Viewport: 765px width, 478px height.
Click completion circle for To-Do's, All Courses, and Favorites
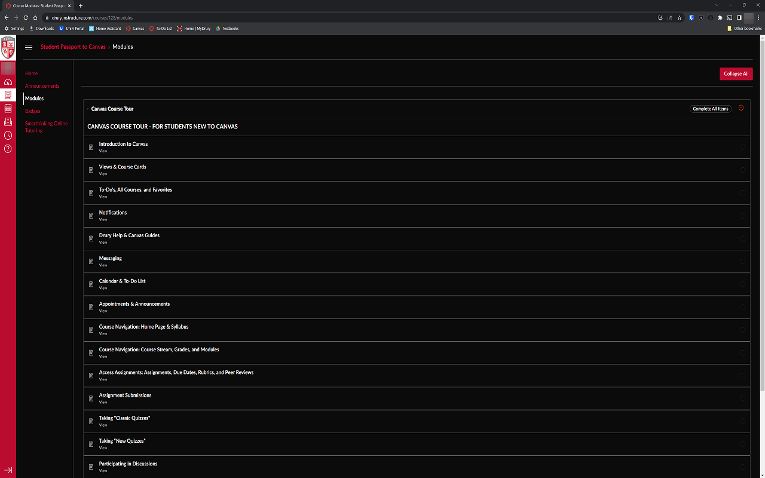click(x=743, y=192)
